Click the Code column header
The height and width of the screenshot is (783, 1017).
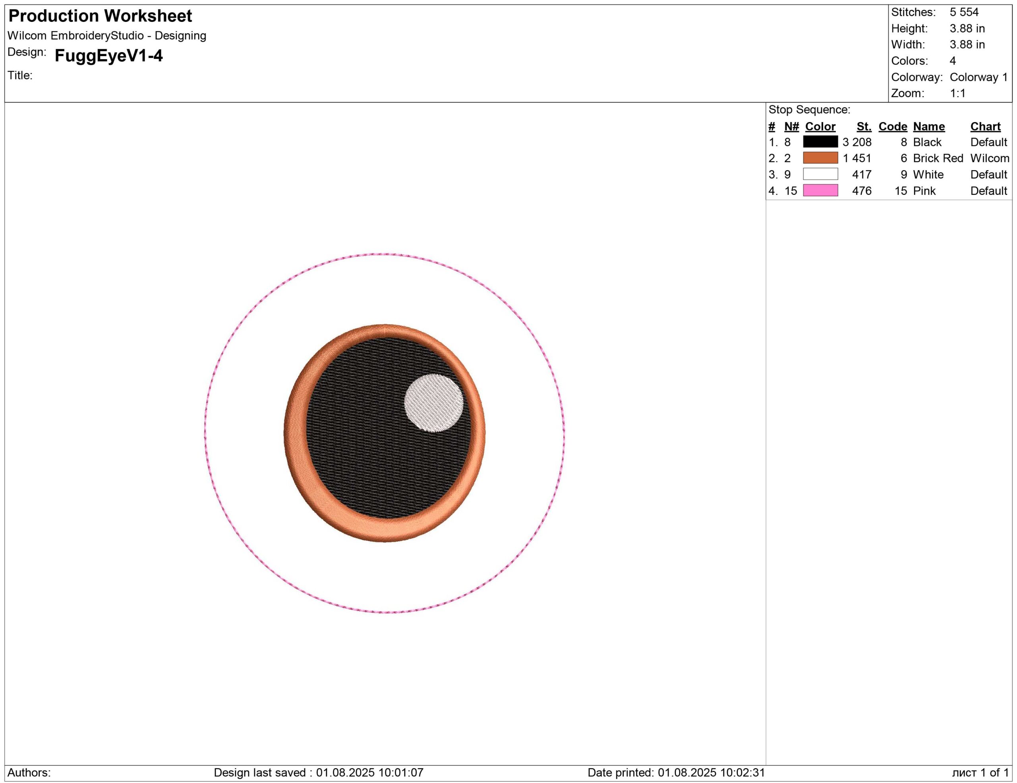click(x=893, y=126)
